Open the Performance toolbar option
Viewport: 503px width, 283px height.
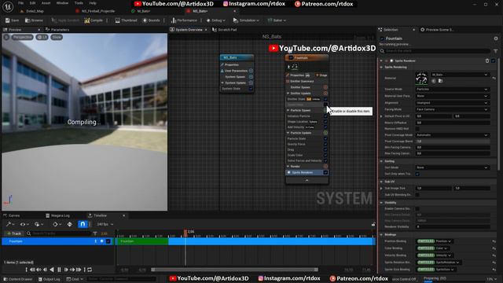[184, 20]
